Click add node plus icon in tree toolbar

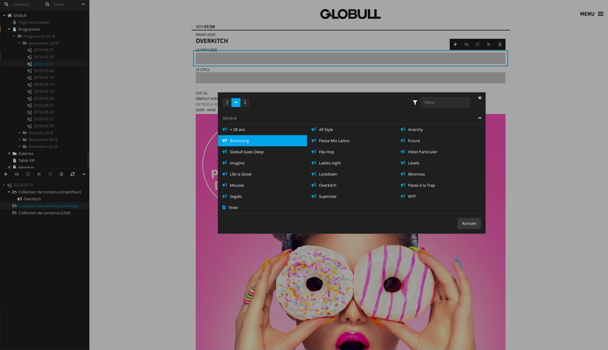click(6, 174)
